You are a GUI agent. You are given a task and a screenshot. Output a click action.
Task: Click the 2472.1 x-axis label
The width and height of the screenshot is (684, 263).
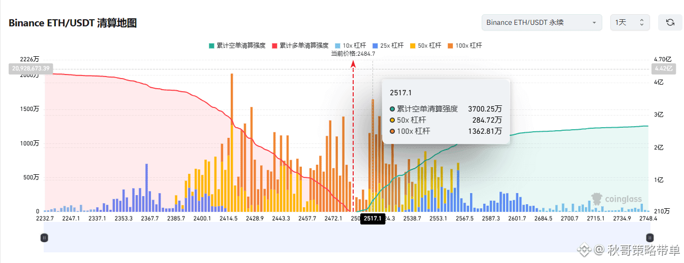(333, 218)
